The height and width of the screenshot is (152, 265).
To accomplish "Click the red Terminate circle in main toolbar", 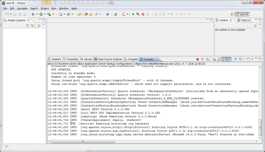I will [x=143, y=14].
